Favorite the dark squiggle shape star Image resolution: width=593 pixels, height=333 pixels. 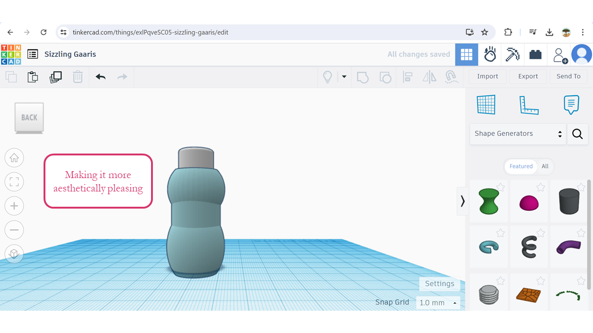(540, 233)
